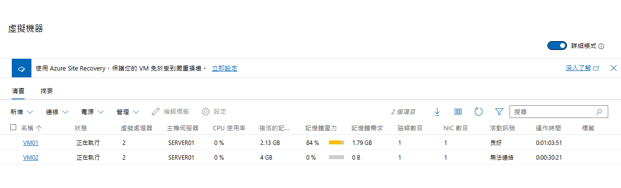Click the info icon beside 詳細模式
The height and width of the screenshot is (188, 621).
coord(601,46)
